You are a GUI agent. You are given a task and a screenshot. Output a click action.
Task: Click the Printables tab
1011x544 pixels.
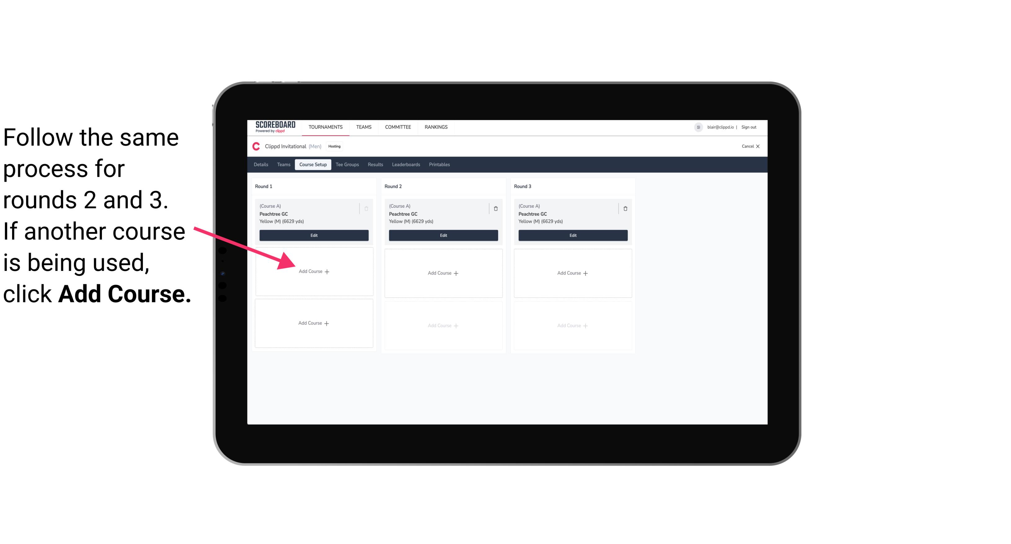pos(439,164)
